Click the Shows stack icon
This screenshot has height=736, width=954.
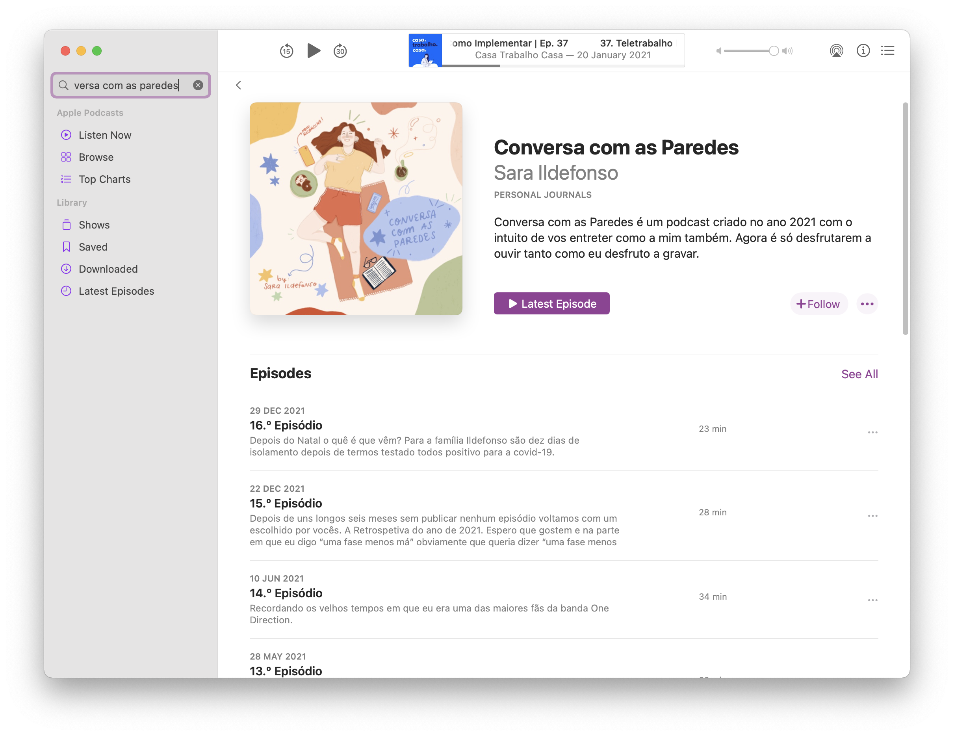[66, 225]
